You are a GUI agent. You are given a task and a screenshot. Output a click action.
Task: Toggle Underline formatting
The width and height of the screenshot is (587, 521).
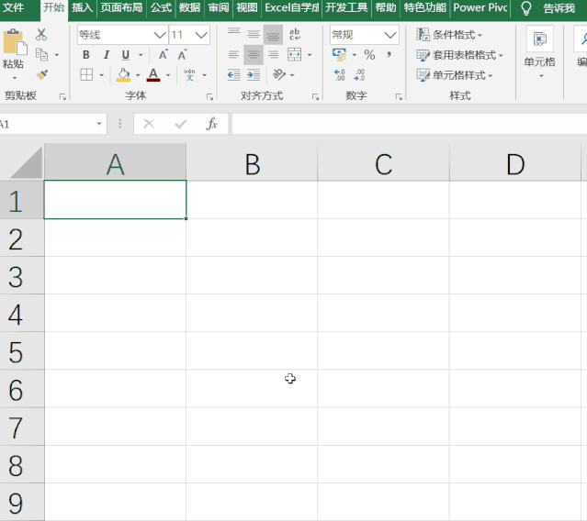[126, 54]
